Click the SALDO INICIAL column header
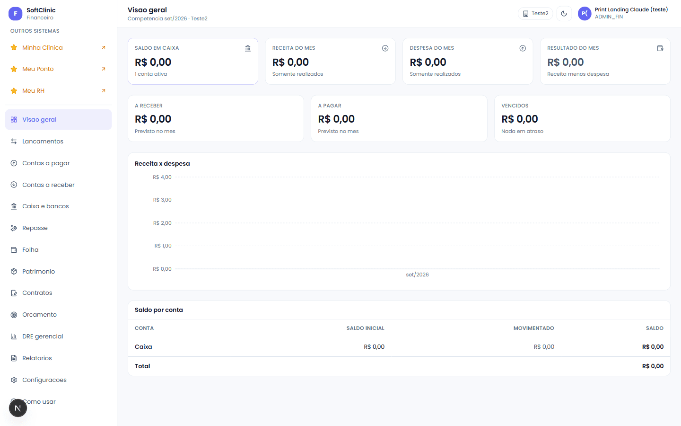Viewport: 681px width, 426px height. click(365, 328)
